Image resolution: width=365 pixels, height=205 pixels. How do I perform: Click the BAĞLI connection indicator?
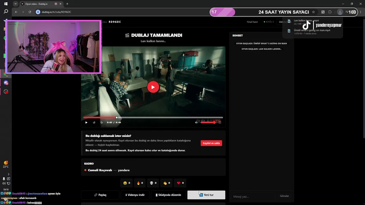tap(269, 22)
